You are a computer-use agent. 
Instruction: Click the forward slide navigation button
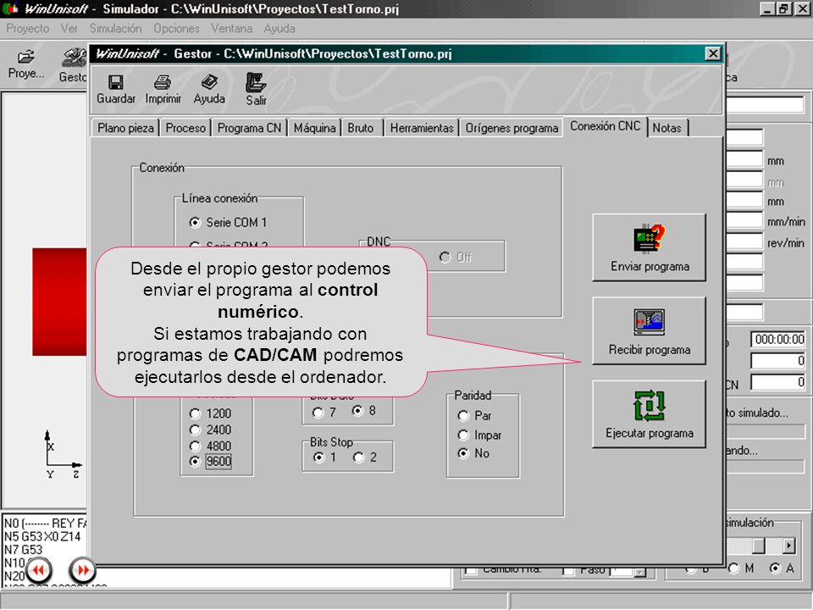click(82, 570)
